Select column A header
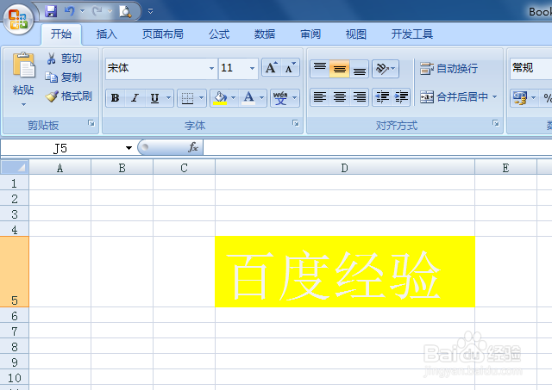The width and height of the screenshot is (552, 390). click(60, 168)
